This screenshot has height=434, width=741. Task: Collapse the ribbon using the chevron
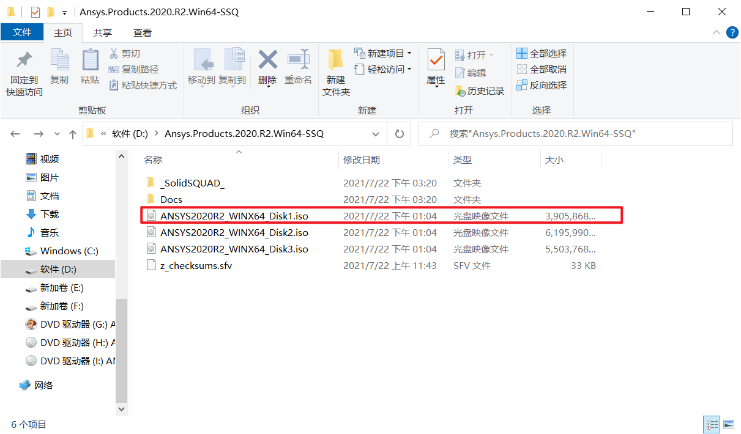[716, 32]
